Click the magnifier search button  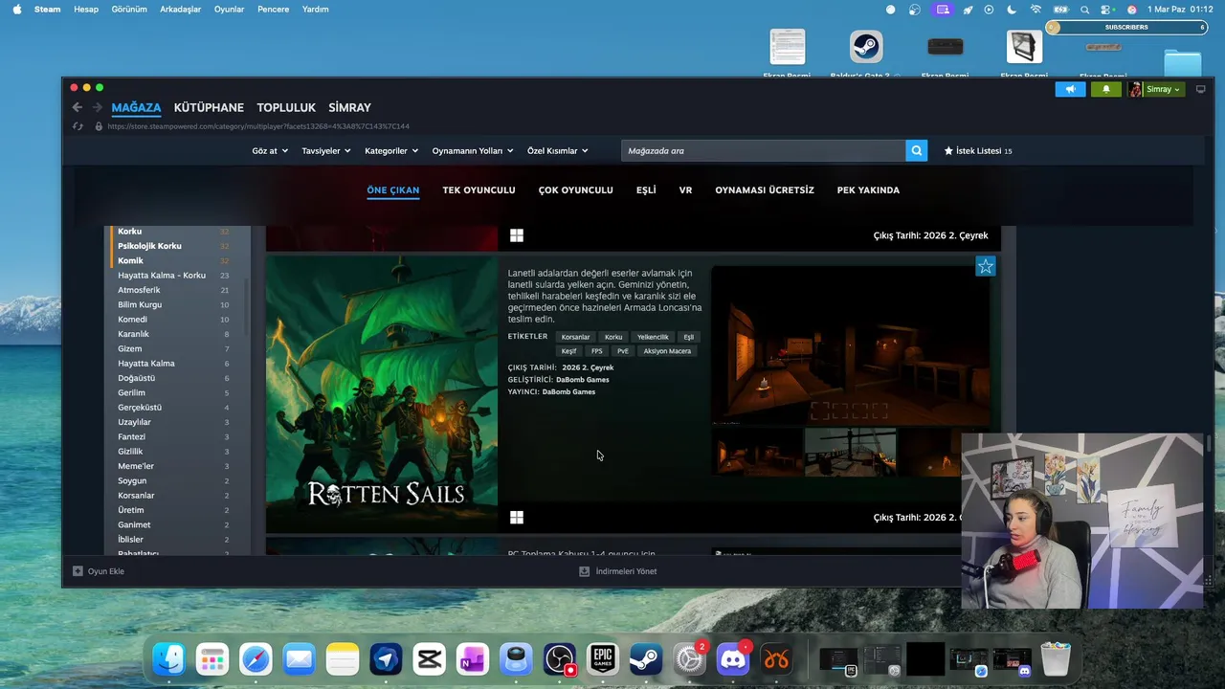[916, 150]
